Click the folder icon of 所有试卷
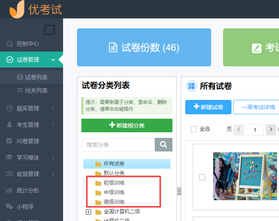This screenshot has width=279, height=221. pos(98,164)
